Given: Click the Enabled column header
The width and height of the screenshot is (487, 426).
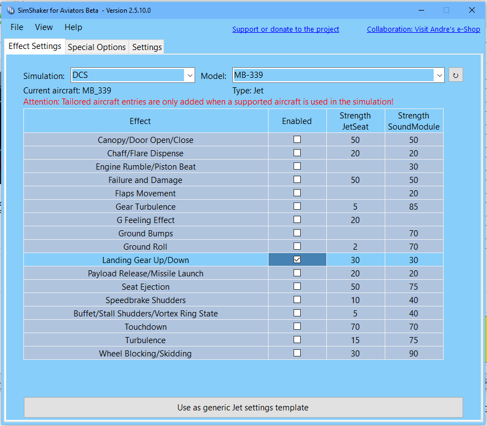Looking at the screenshot, I should 297,121.
